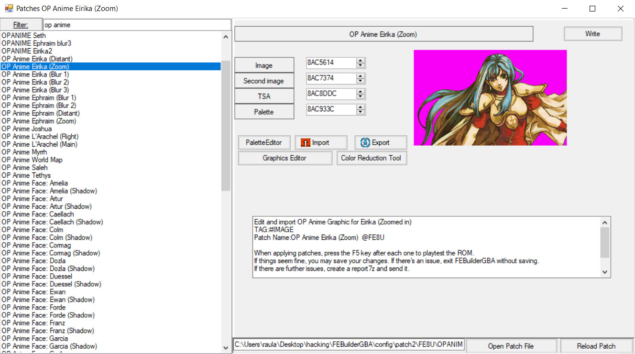Increment the TSA address value
Screen dimensions: 635x354
[x=361, y=91]
